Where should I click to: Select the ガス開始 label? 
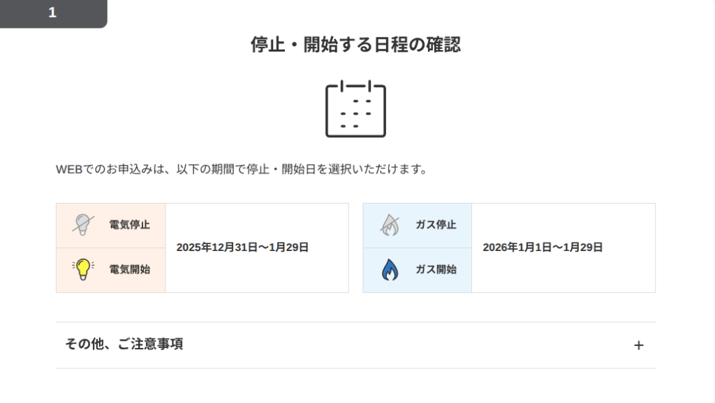pos(436,269)
